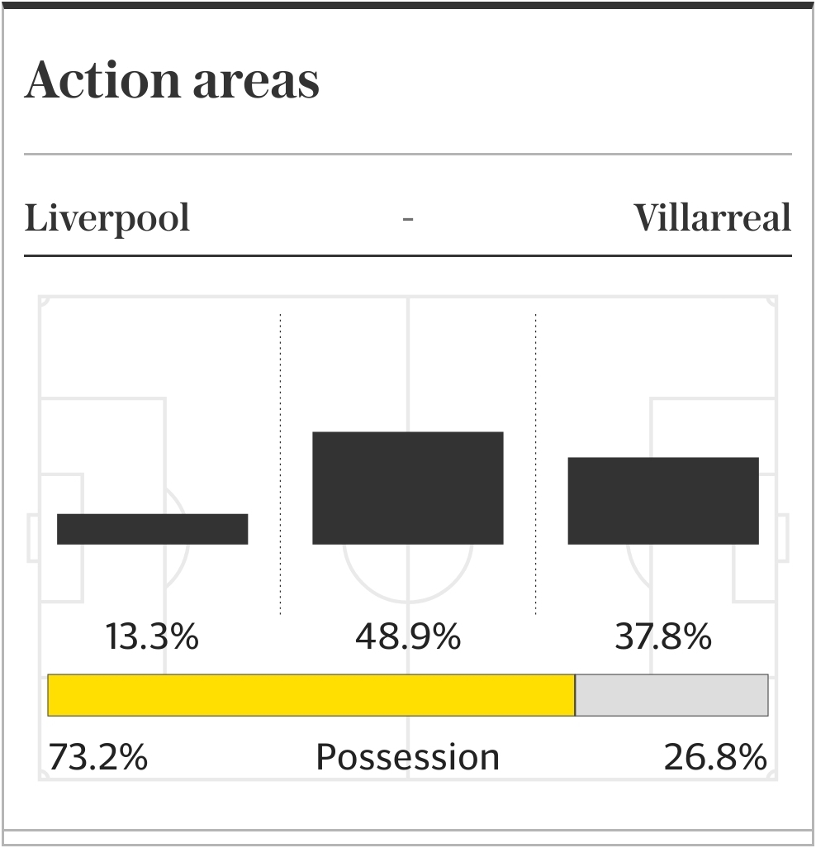Click the Possession label
Viewport: 816px width, 848px height.
pos(407,757)
